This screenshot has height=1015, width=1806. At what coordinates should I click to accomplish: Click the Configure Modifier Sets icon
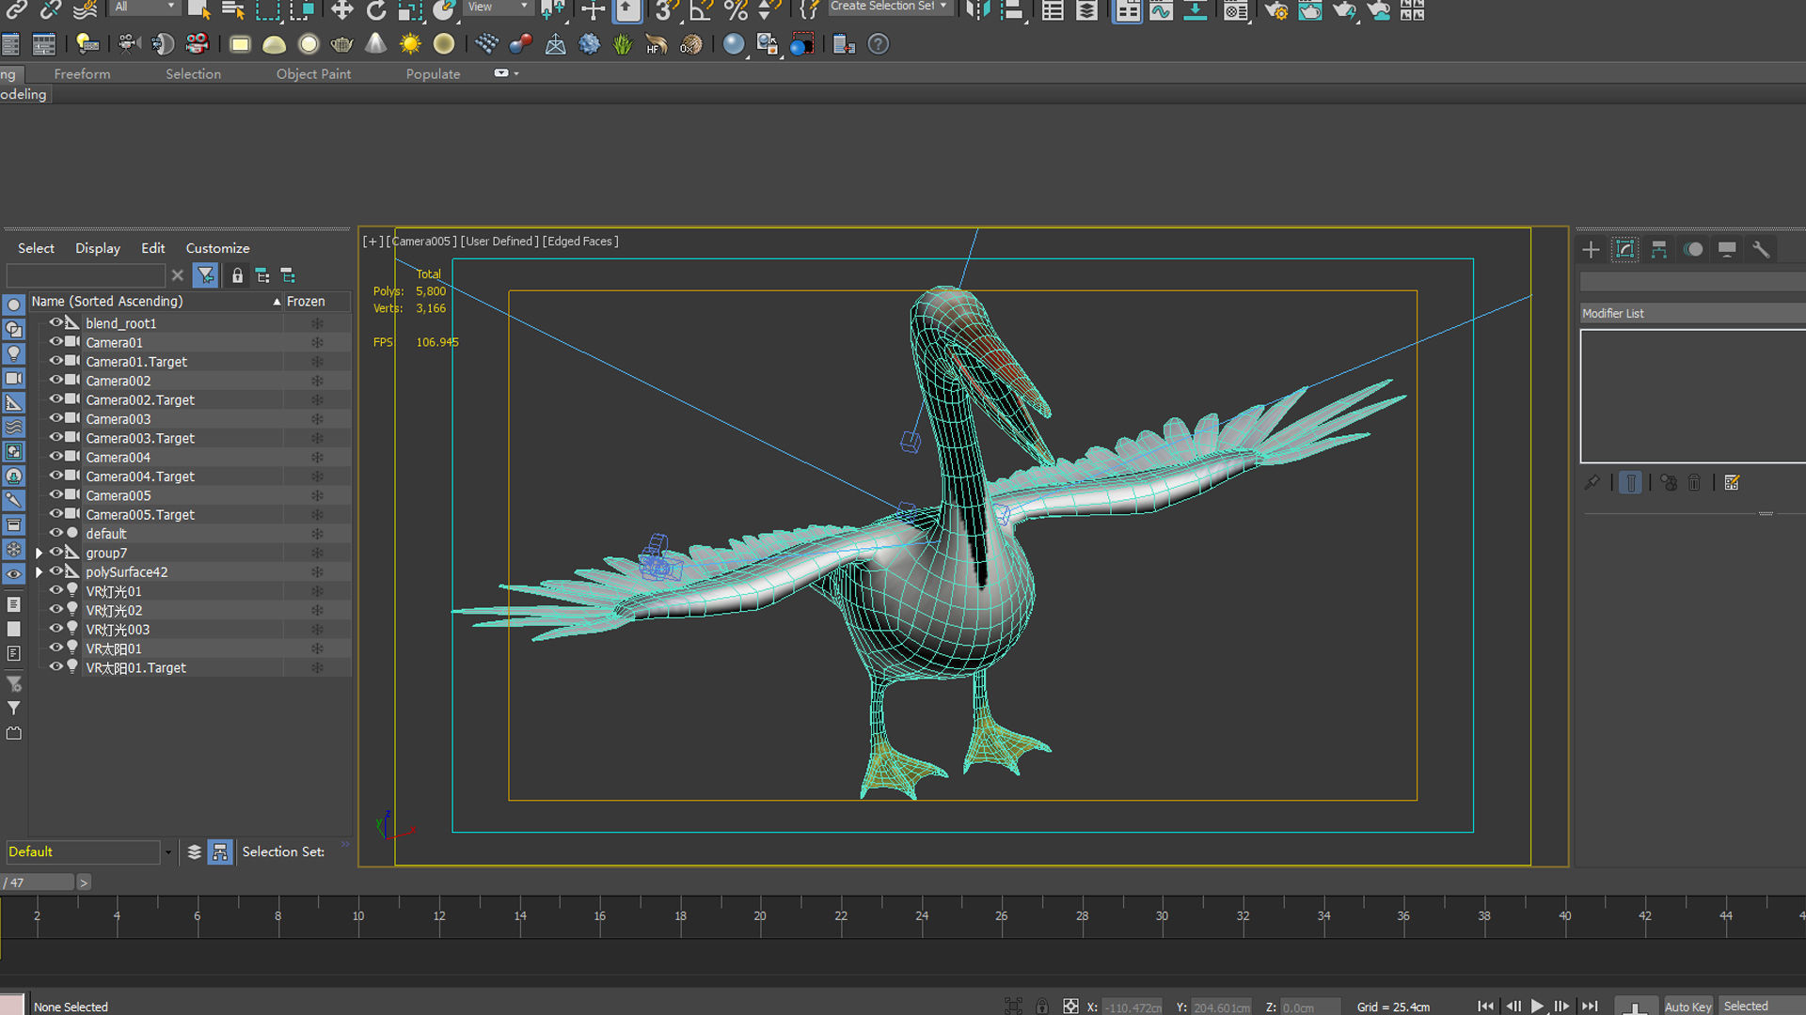click(x=1732, y=482)
